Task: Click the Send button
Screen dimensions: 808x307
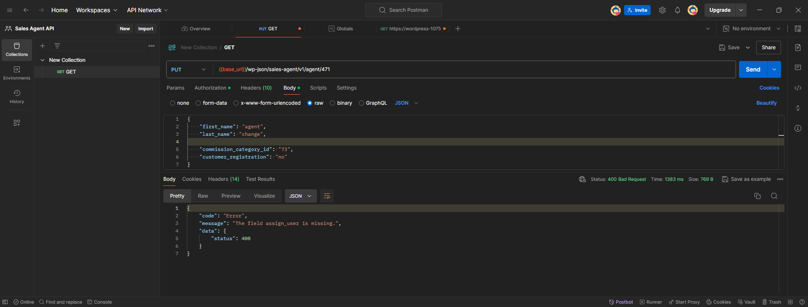Action: (753, 69)
